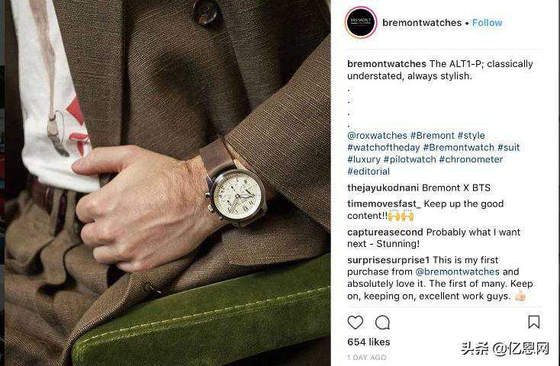
Task: Open the #pilotwatch hashtag
Action: (410, 159)
